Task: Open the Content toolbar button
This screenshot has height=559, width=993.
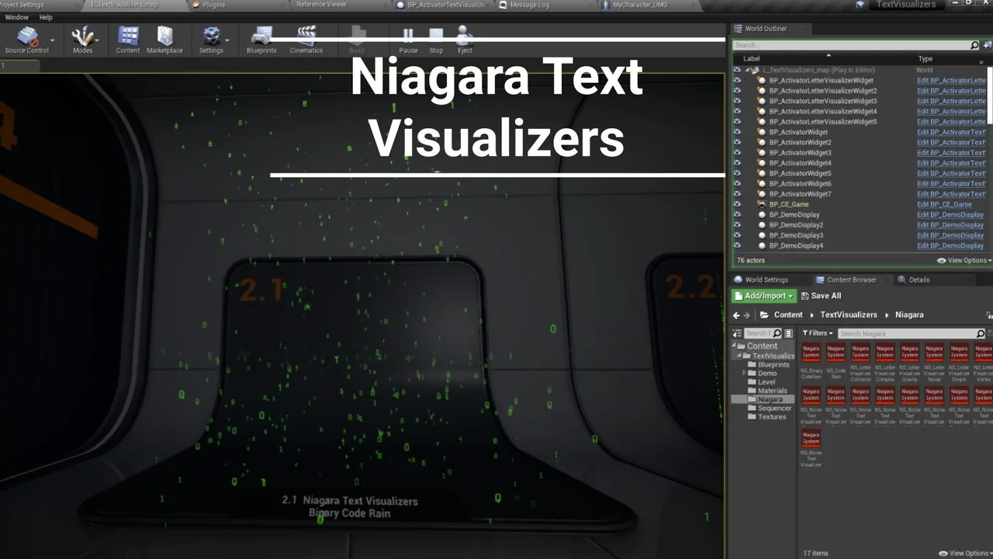Action: tap(128, 39)
